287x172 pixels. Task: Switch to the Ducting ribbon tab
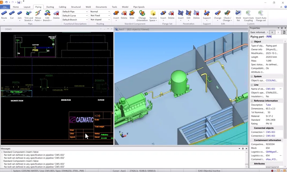coord(50,7)
